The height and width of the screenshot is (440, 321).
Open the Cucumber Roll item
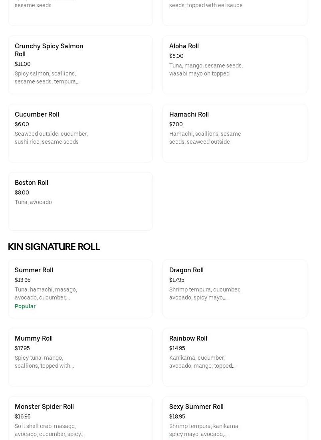[x=80, y=133]
